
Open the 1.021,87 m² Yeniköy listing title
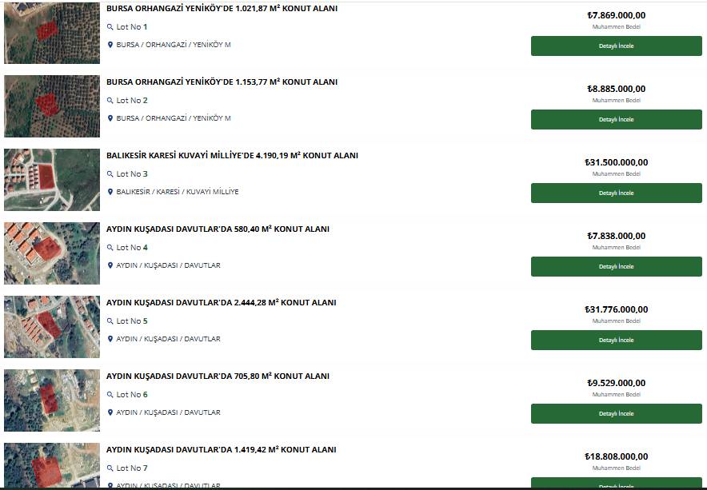point(222,8)
